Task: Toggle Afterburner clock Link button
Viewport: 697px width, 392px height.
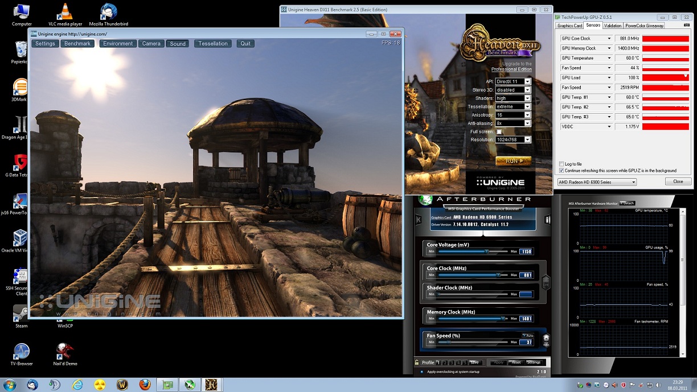Action: tap(546, 282)
